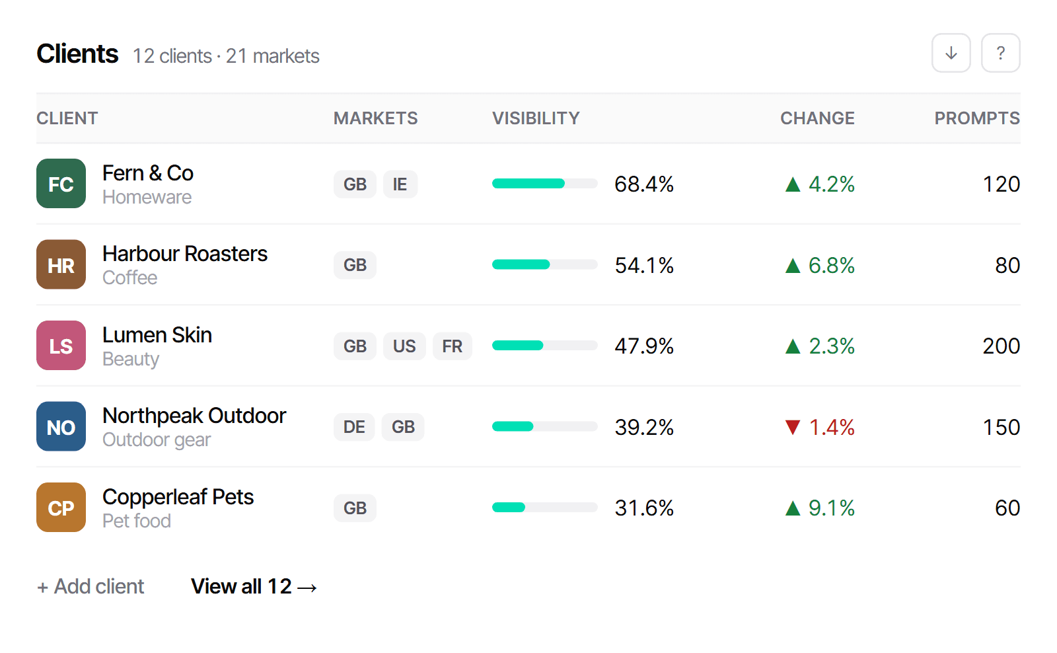Click the 39.2% visibility value

pos(644,428)
